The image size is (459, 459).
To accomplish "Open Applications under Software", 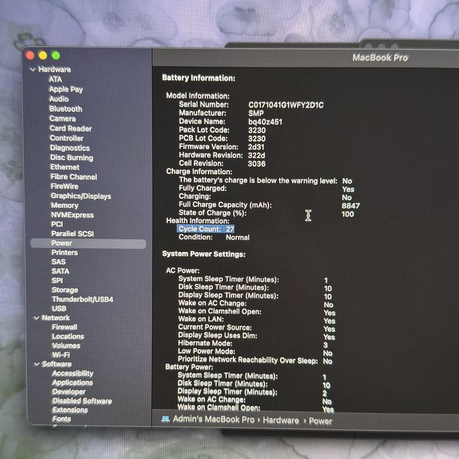I will click(x=73, y=382).
